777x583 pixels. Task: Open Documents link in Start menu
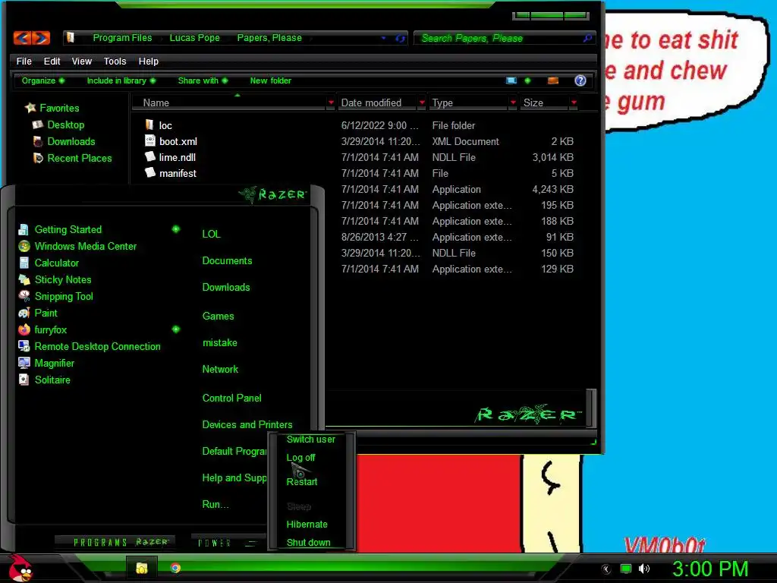[x=227, y=261]
